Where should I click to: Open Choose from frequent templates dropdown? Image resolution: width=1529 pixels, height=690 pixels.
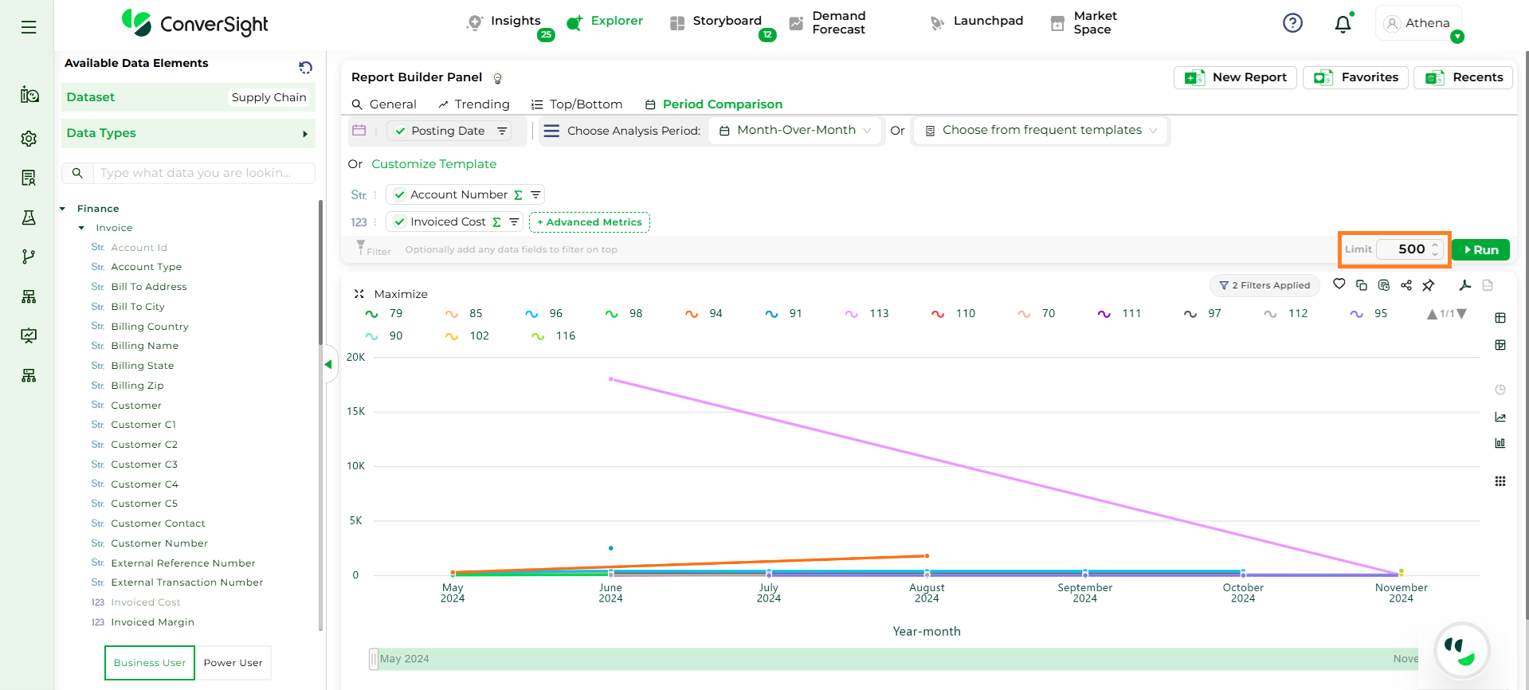(x=1041, y=131)
